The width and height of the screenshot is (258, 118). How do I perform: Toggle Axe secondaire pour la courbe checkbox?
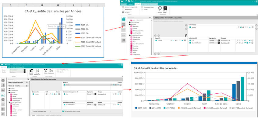[63, 111]
